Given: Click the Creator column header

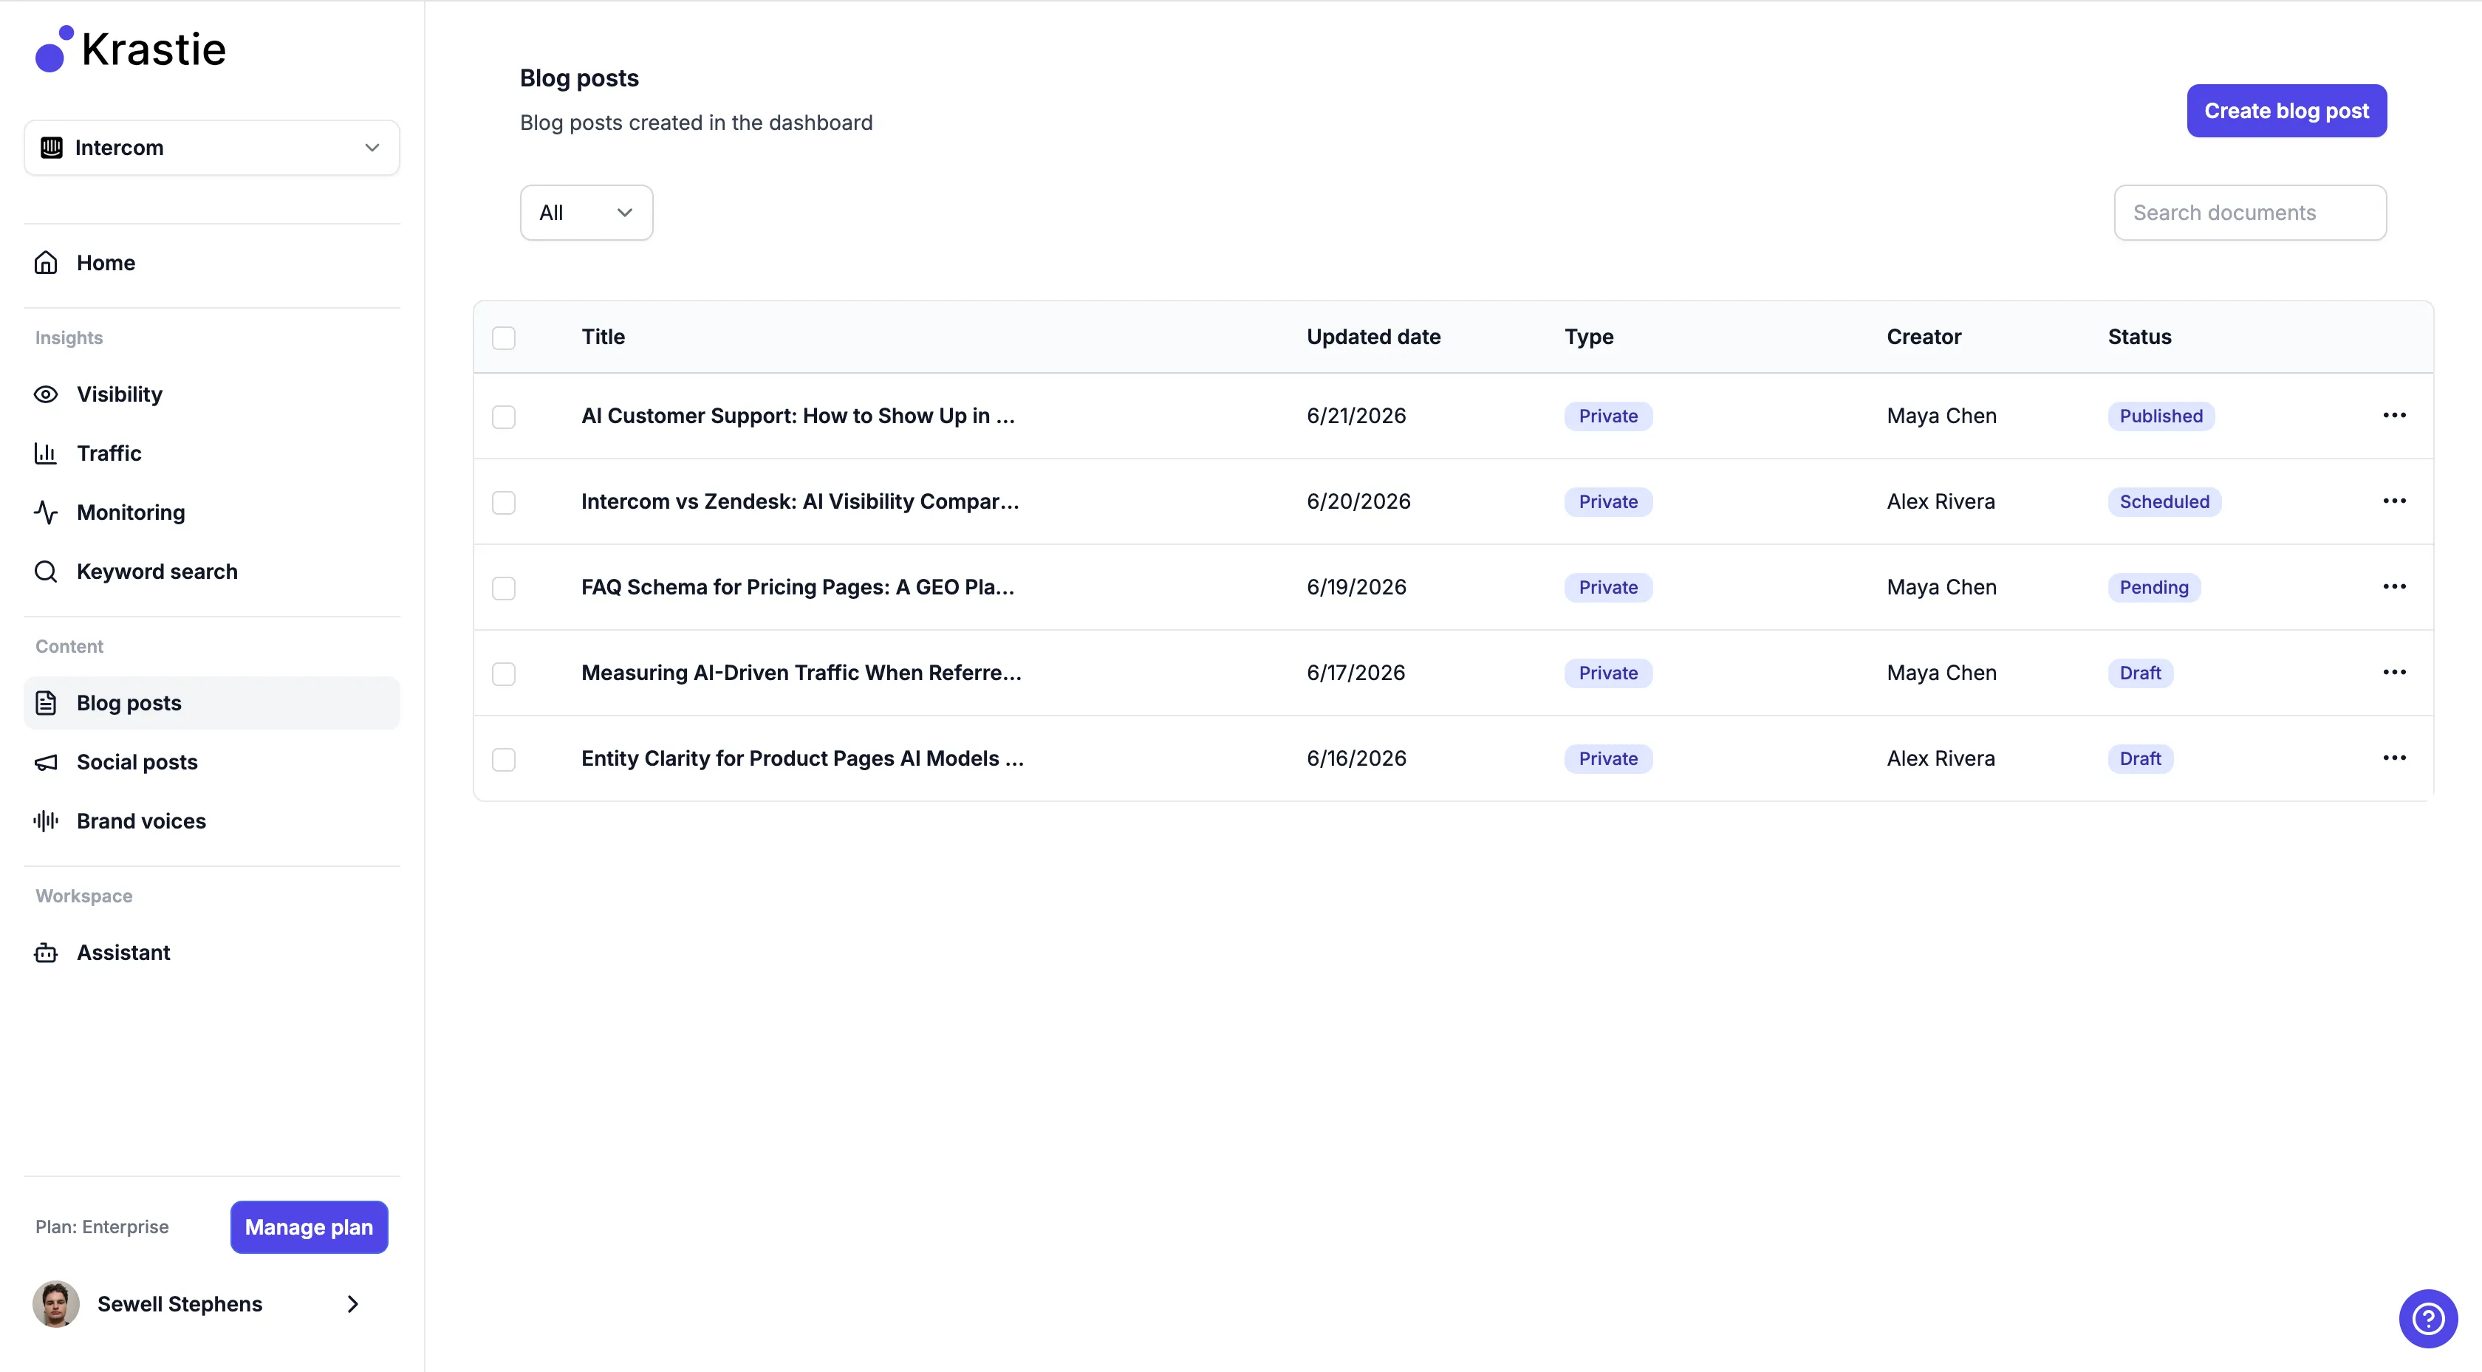Looking at the screenshot, I should tap(1923, 336).
